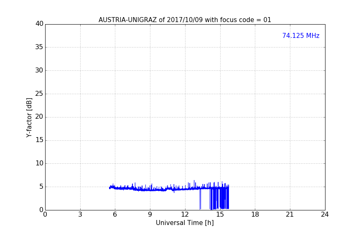
Task: Click the y-axis tick label 40
Action: 39,24
